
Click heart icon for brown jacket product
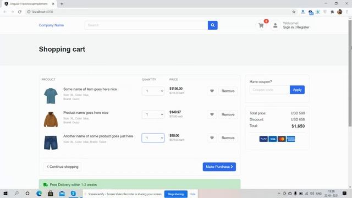[212, 114]
